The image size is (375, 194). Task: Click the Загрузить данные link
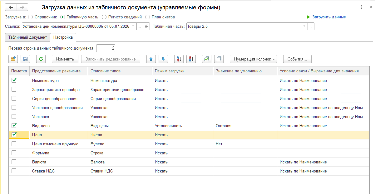pos(329,17)
